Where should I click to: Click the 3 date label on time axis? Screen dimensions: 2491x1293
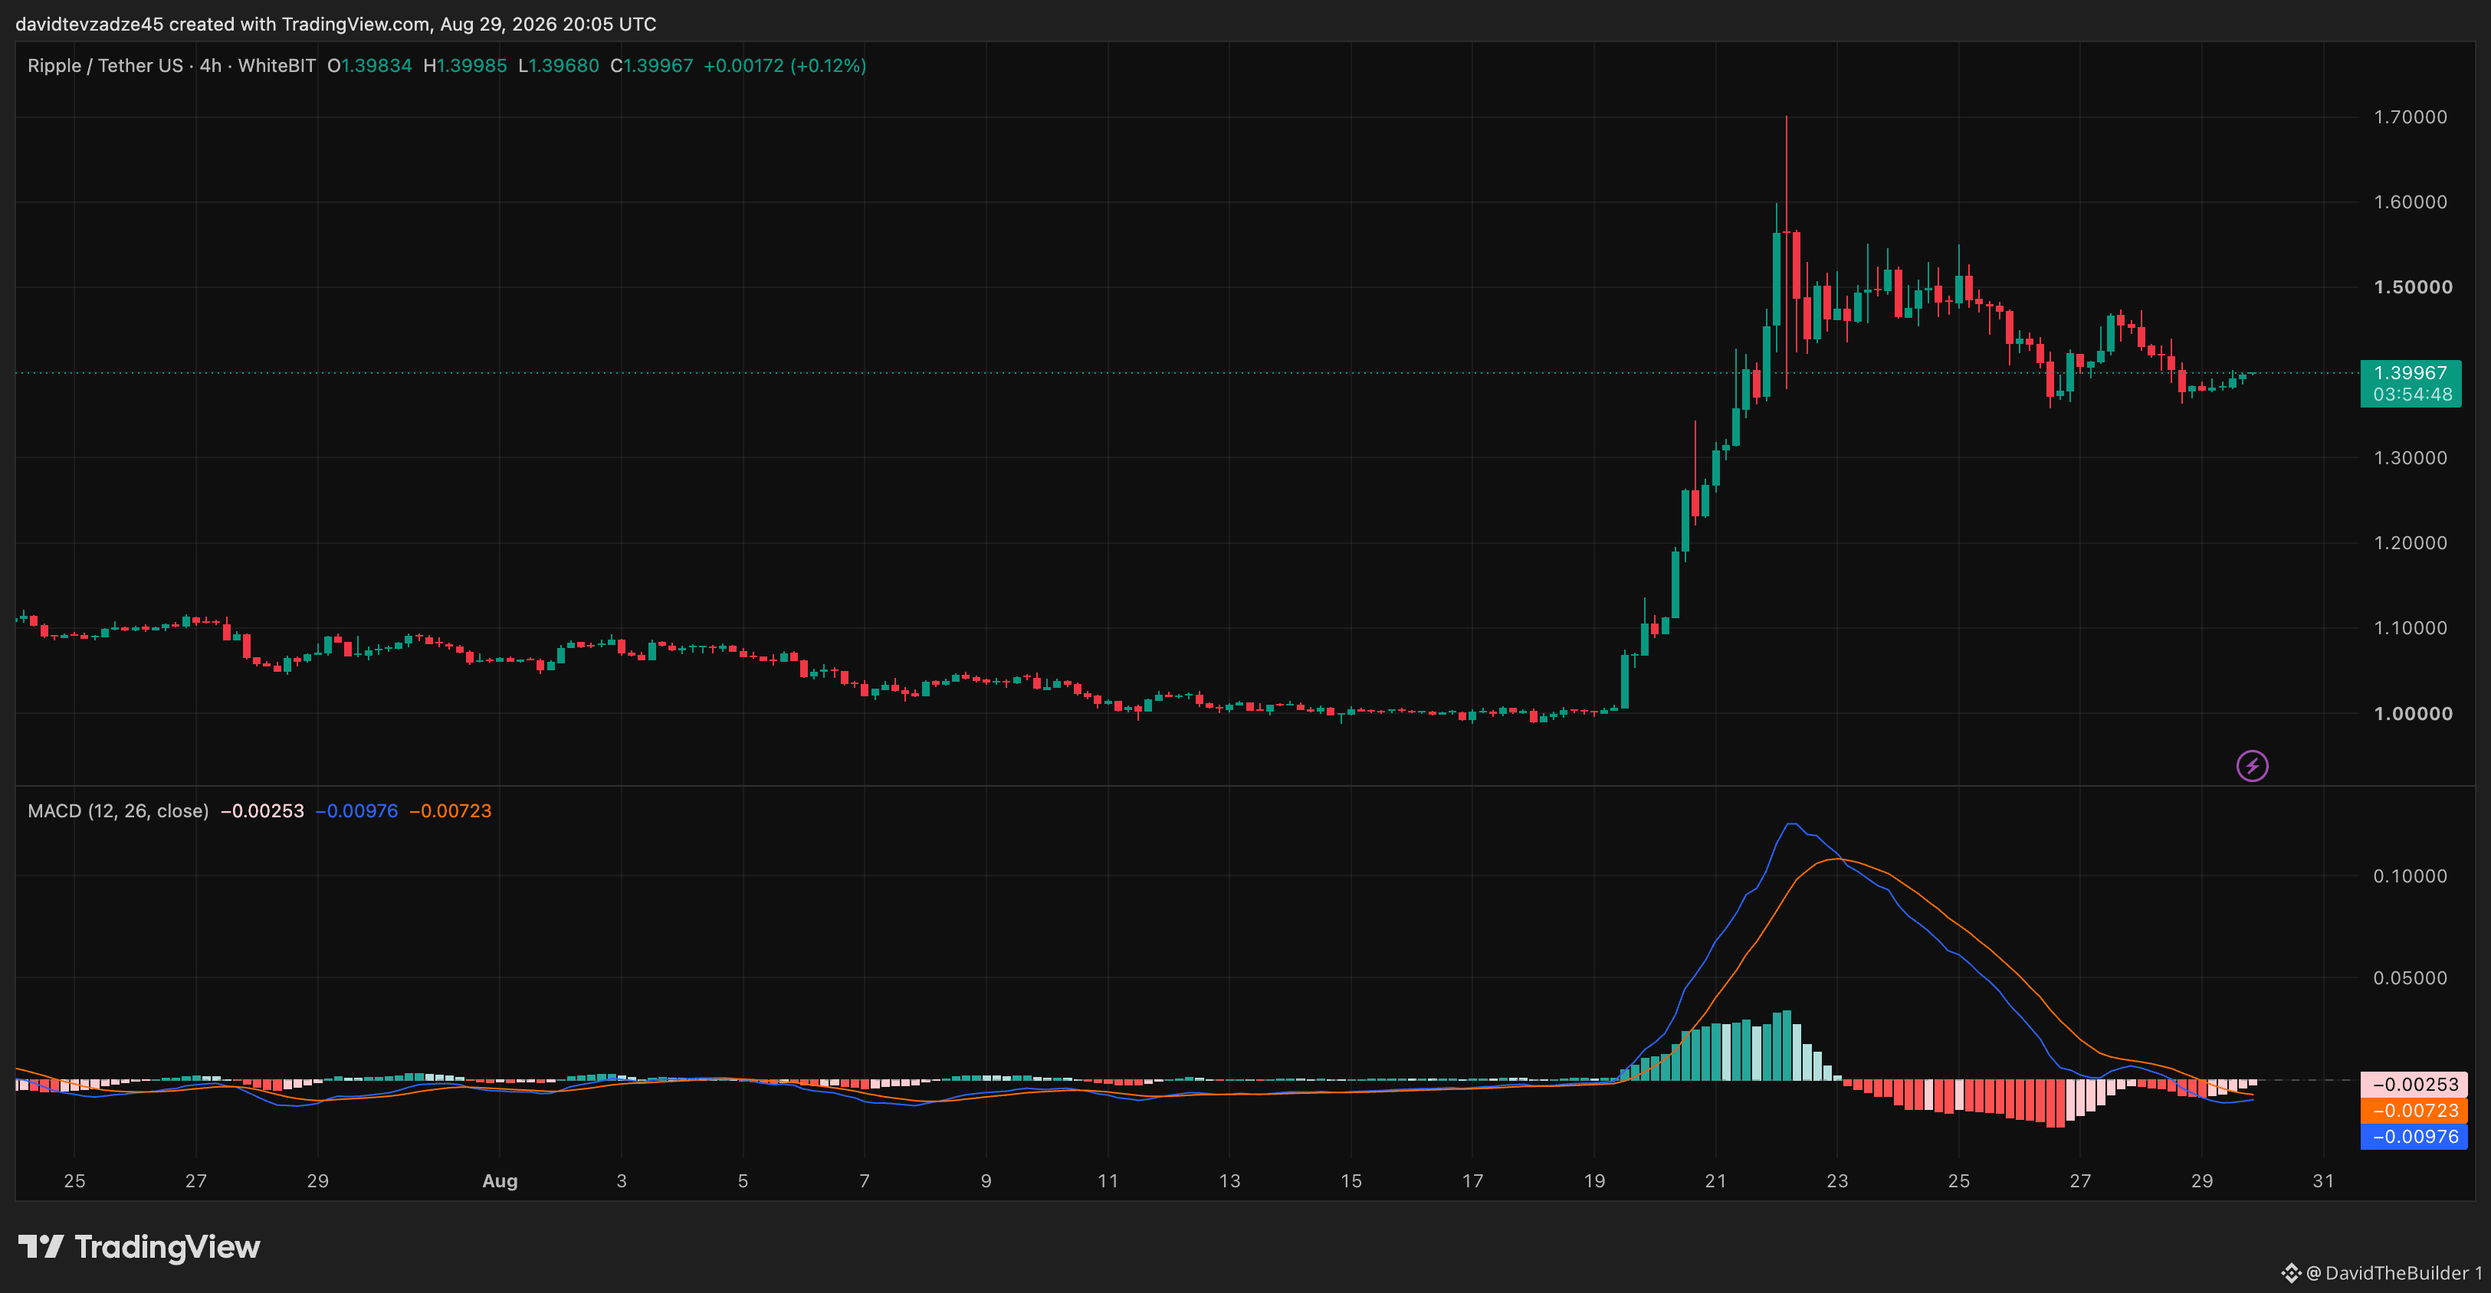click(x=622, y=1181)
